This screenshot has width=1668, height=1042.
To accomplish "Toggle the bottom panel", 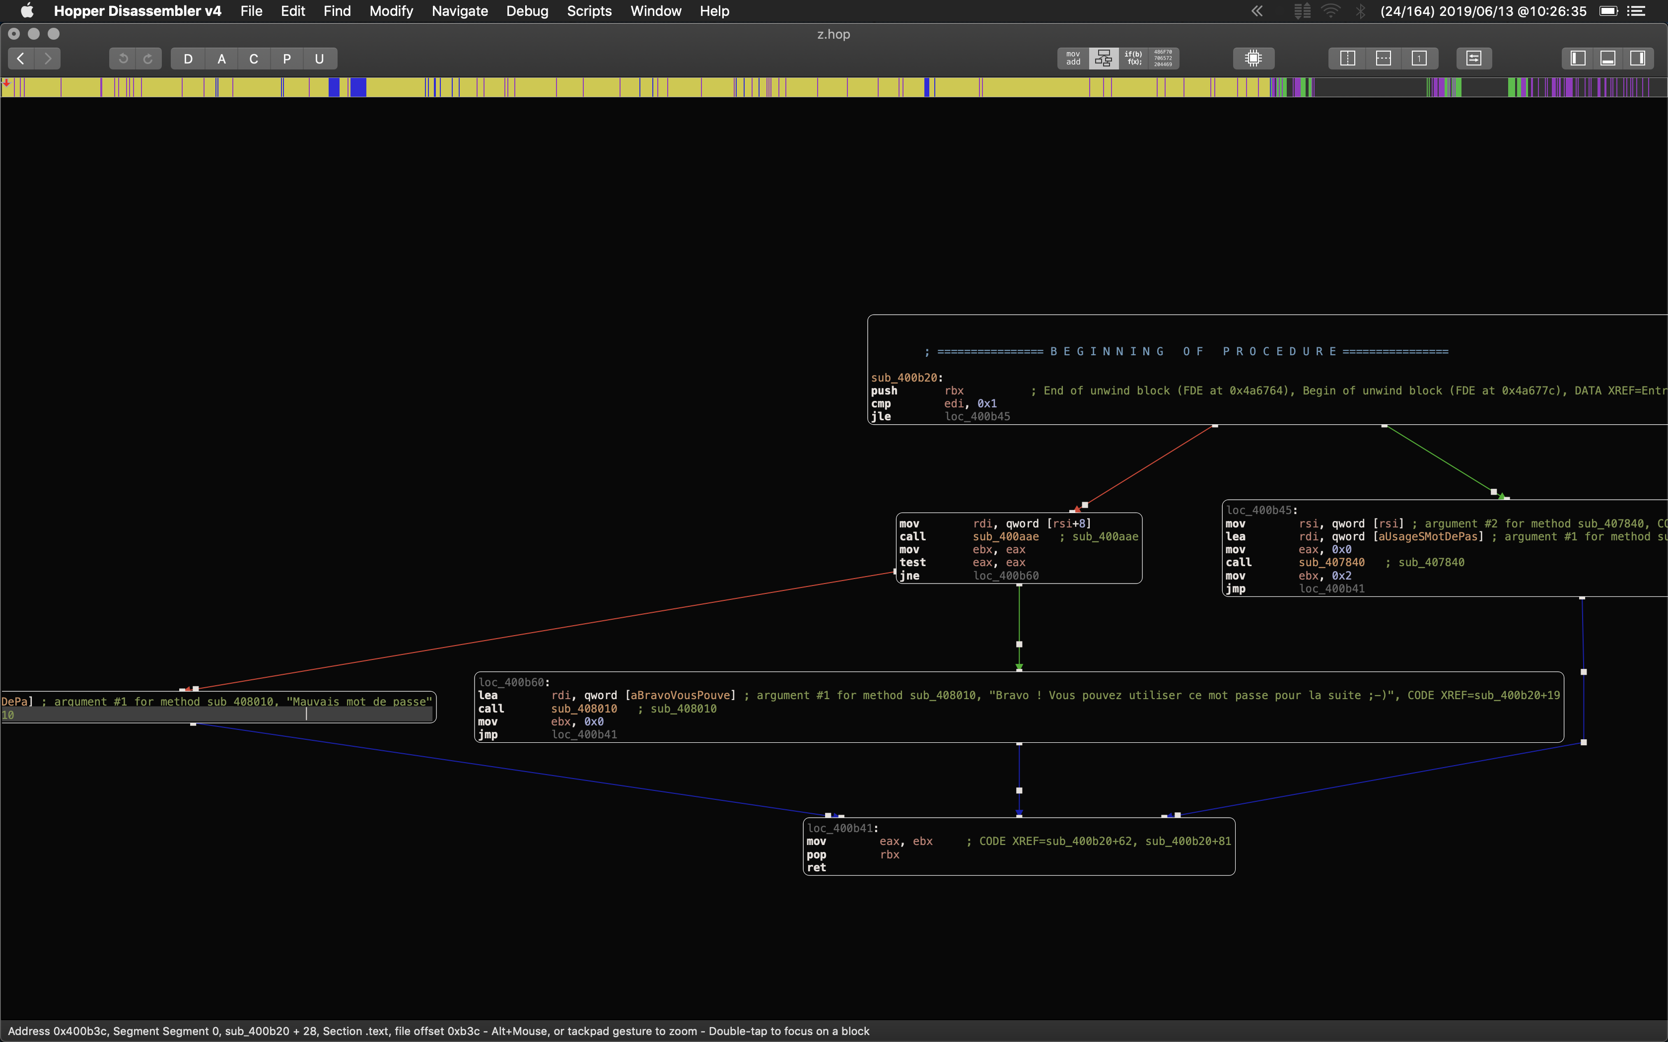I will coord(1608,59).
